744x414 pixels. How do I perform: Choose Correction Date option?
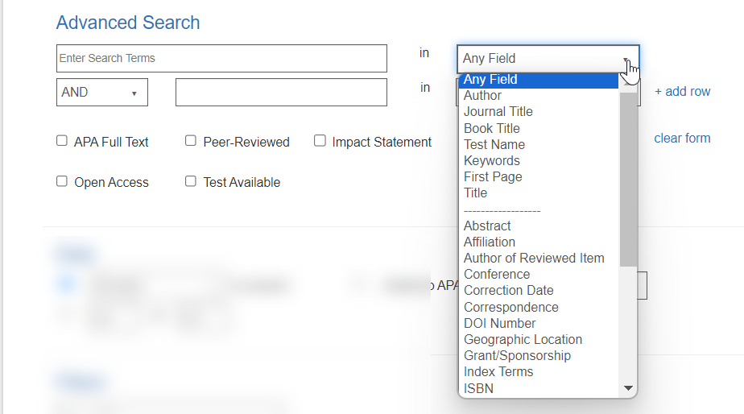tap(539, 290)
